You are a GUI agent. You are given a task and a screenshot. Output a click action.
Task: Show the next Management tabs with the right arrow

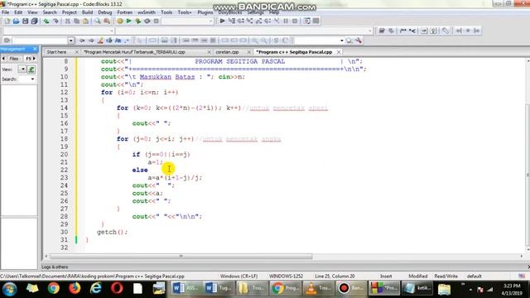34,59
